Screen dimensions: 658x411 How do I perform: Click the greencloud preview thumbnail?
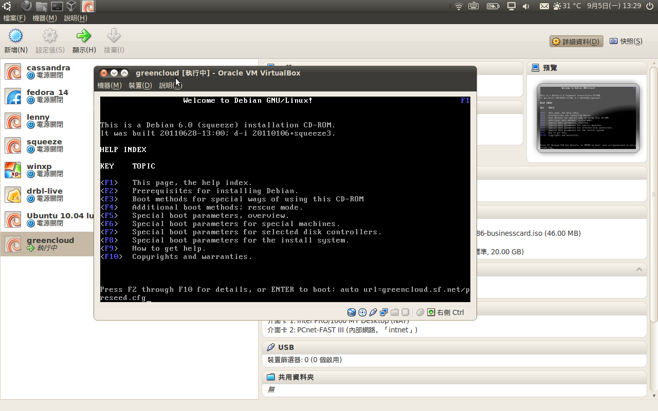(588, 118)
